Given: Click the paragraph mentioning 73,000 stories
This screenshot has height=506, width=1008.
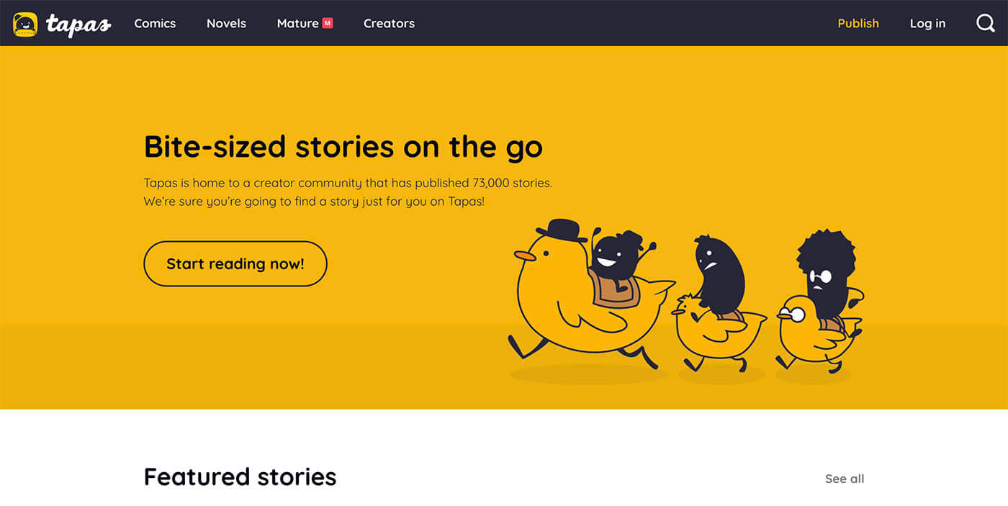Looking at the screenshot, I should coord(348,192).
